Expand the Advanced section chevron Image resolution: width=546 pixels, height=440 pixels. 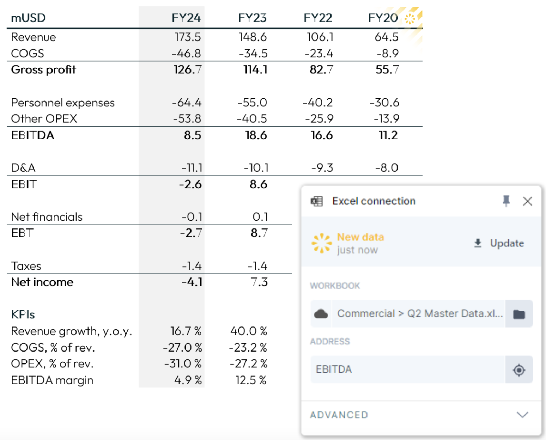pyautogui.click(x=522, y=415)
